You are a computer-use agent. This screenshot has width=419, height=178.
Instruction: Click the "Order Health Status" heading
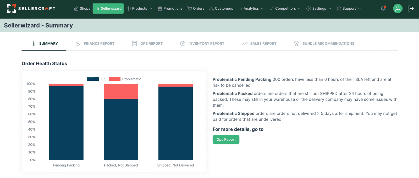coord(45,64)
